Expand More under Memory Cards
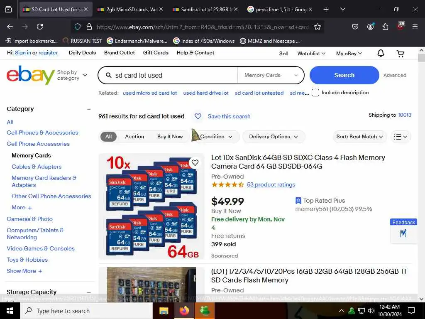 point(22,208)
